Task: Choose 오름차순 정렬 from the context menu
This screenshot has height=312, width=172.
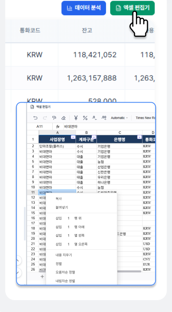Action: tap(81, 272)
